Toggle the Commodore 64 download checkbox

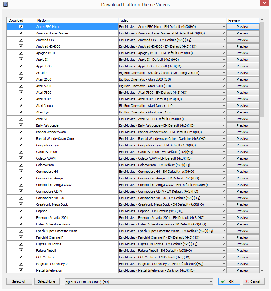(x=21, y=172)
